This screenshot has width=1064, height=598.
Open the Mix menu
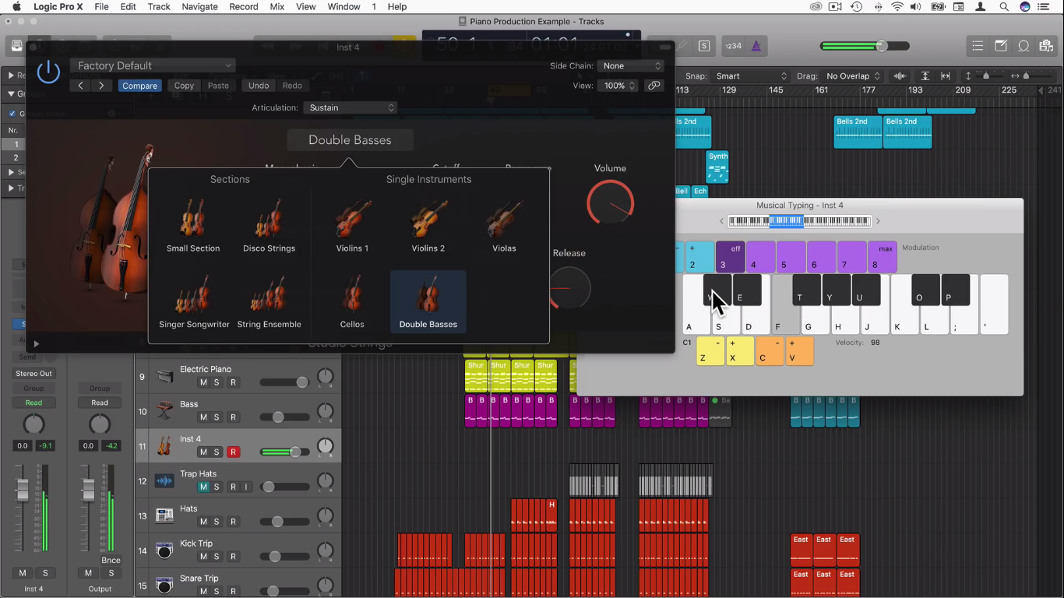click(277, 7)
